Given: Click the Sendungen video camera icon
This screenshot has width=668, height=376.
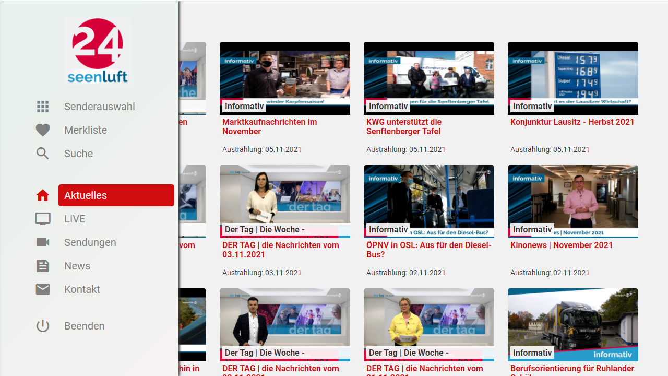Looking at the screenshot, I should [x=43, y=242].
